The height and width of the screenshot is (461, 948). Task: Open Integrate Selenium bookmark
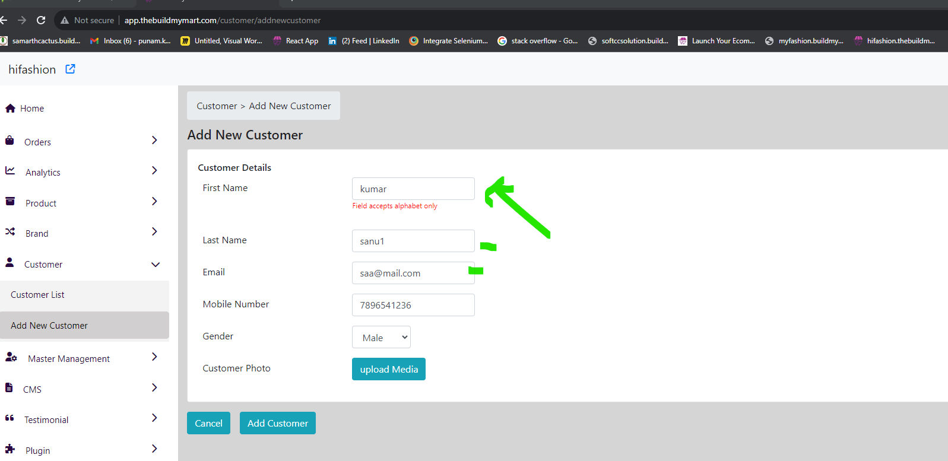[449, 41]
